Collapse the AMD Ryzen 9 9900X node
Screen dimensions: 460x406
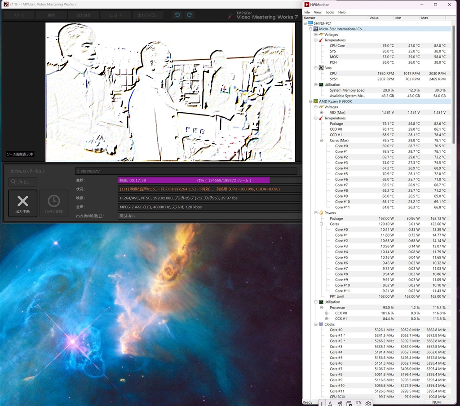(310, 101)
